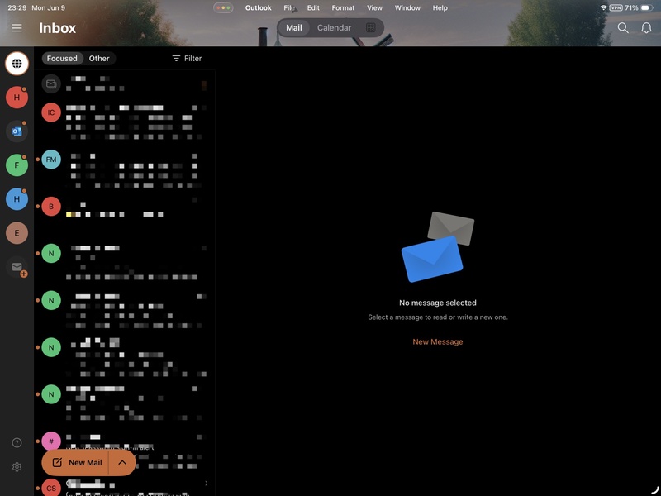Open the File menu
The width and height of the screenshot is (661, 496).
pyautogui.click(x=289, y=8)
